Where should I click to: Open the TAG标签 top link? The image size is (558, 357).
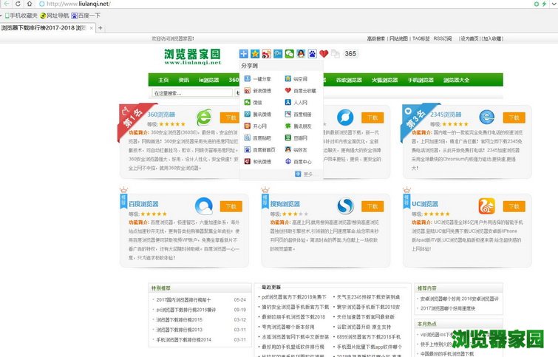tap(421, 38)
